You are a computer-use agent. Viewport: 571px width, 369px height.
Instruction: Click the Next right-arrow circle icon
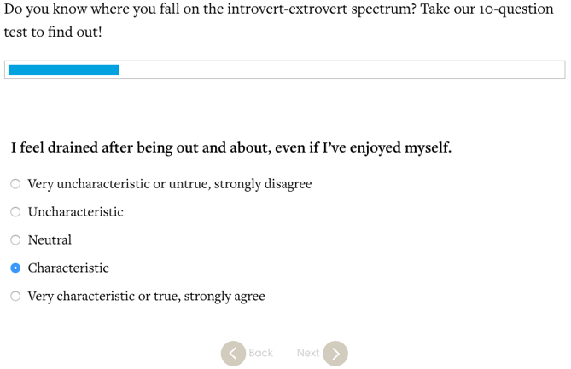(335, 353)
